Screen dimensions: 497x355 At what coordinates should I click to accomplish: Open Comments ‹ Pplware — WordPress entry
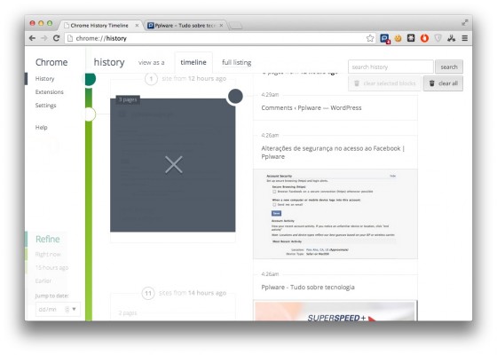312,107
